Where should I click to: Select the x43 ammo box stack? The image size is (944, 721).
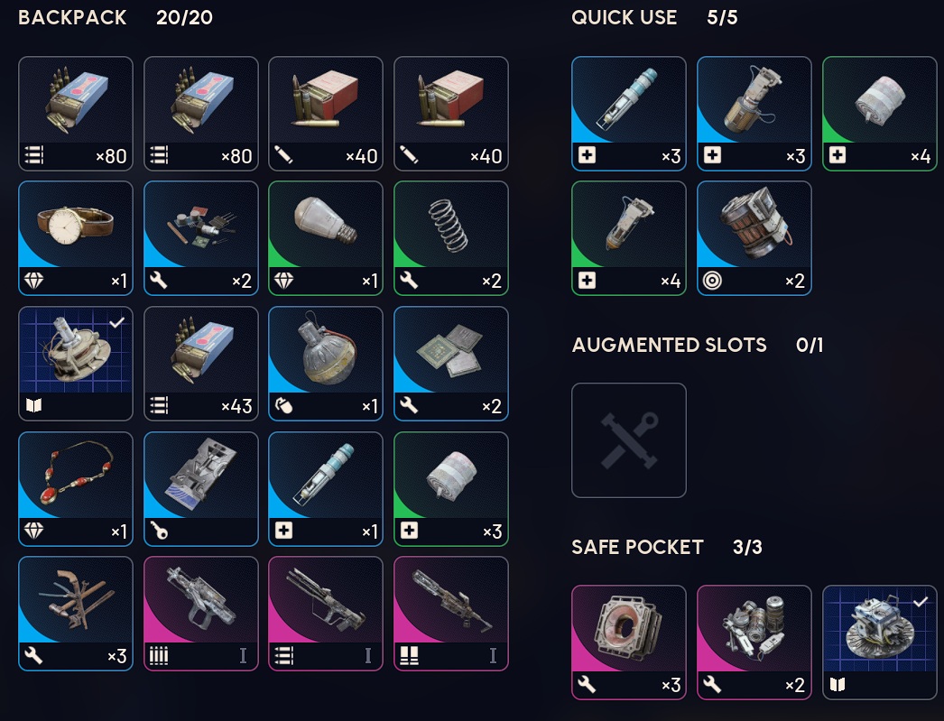pos(201,364)
